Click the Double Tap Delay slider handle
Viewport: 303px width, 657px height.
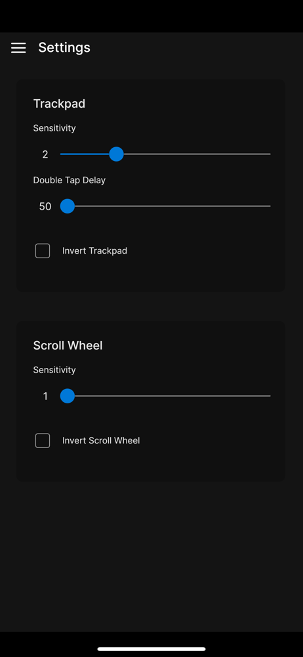tap(68, 206)
